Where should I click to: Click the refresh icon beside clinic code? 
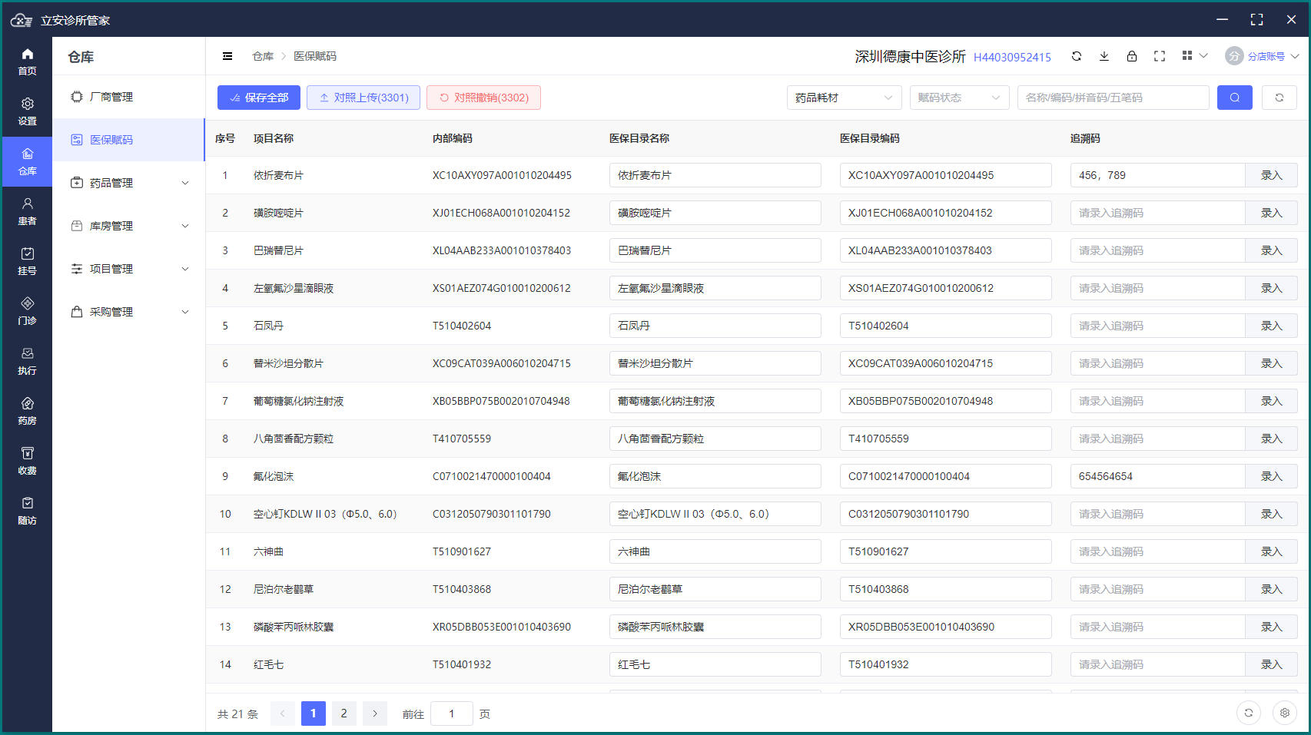coord(1077,56)
